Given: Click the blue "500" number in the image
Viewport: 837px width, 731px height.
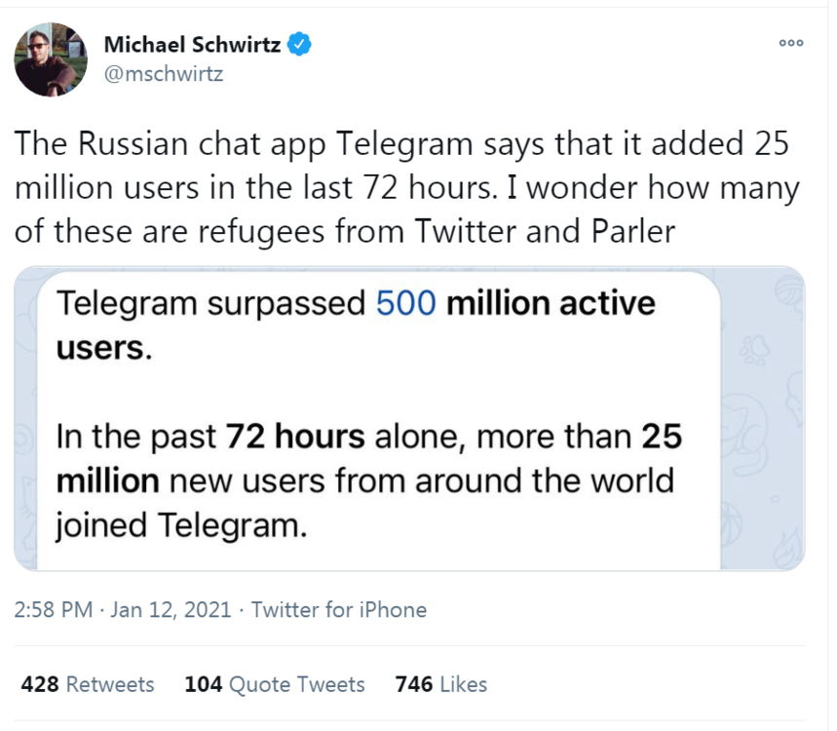Looking at the screenshot, I should [405, 303].
